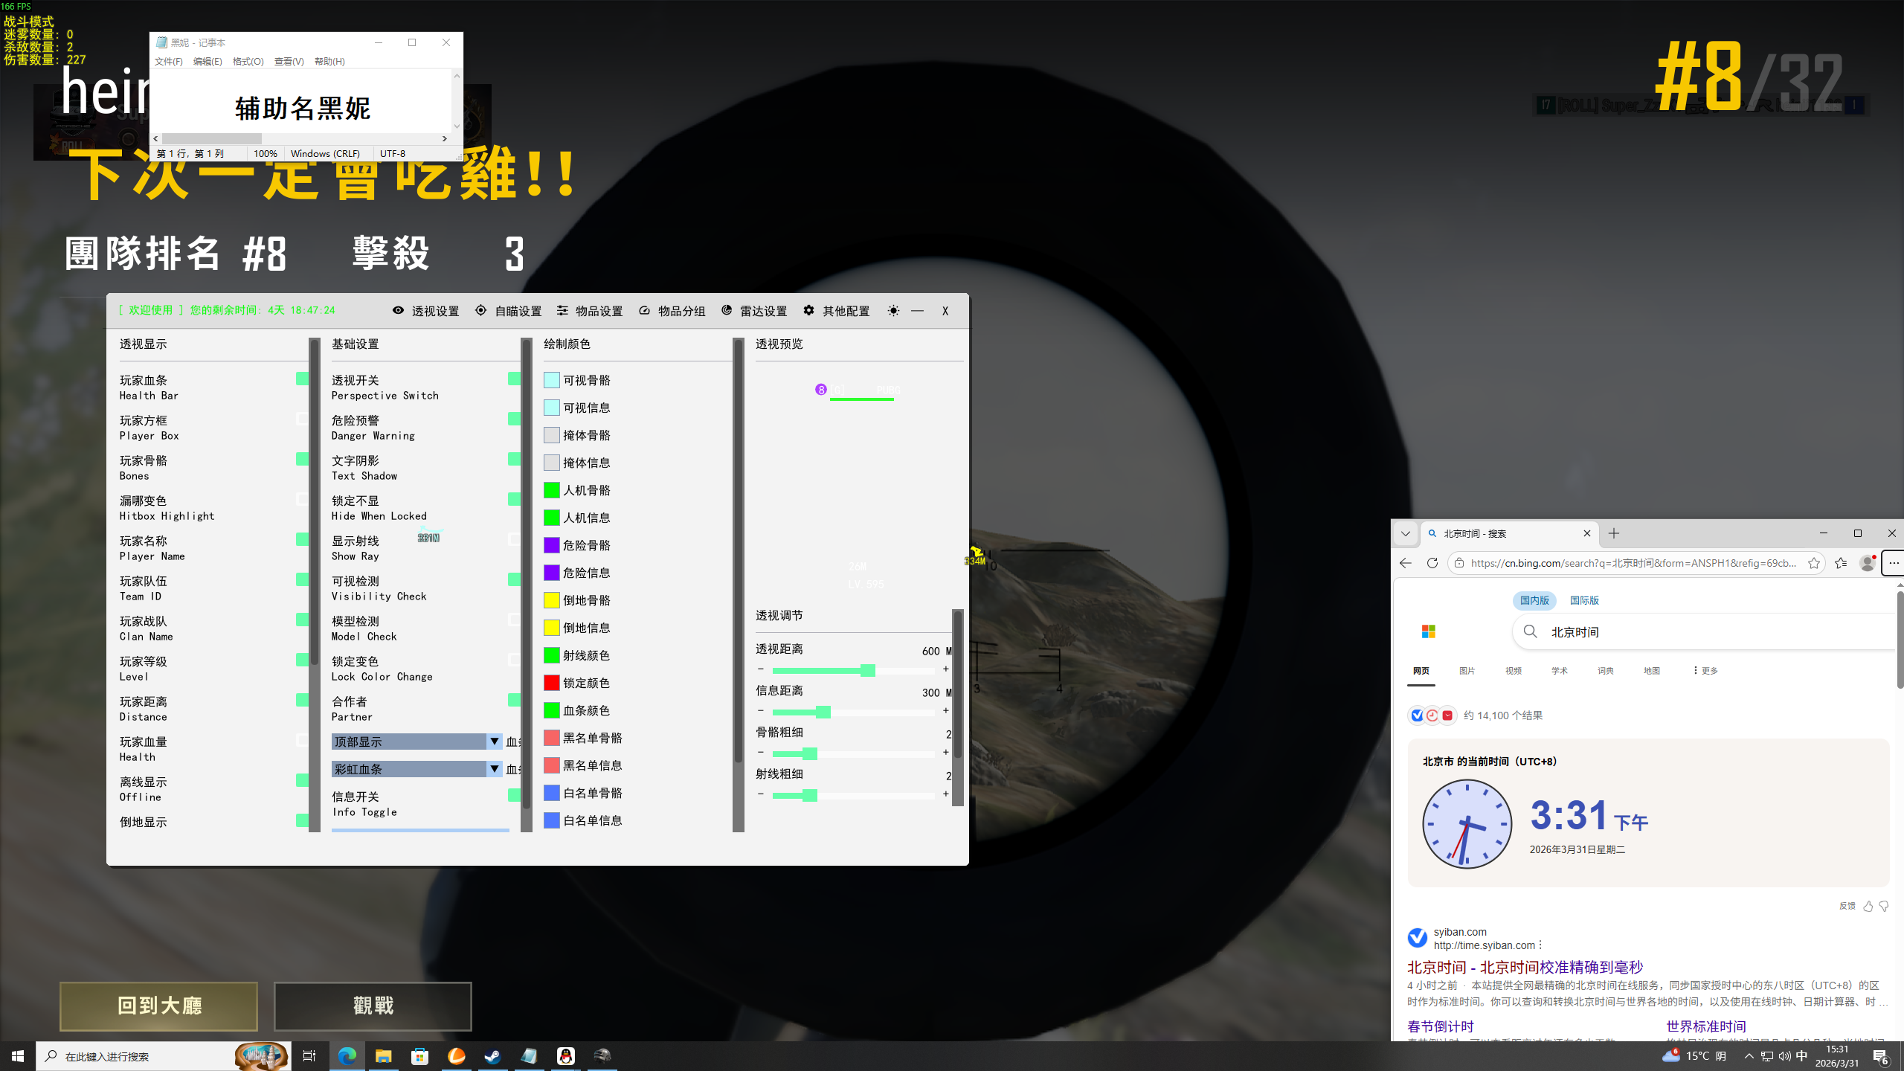Switch to the 雷达设置 tab
This screenshot has width=1904, height=1071.
pyautogui.click(x=754, y=311)
